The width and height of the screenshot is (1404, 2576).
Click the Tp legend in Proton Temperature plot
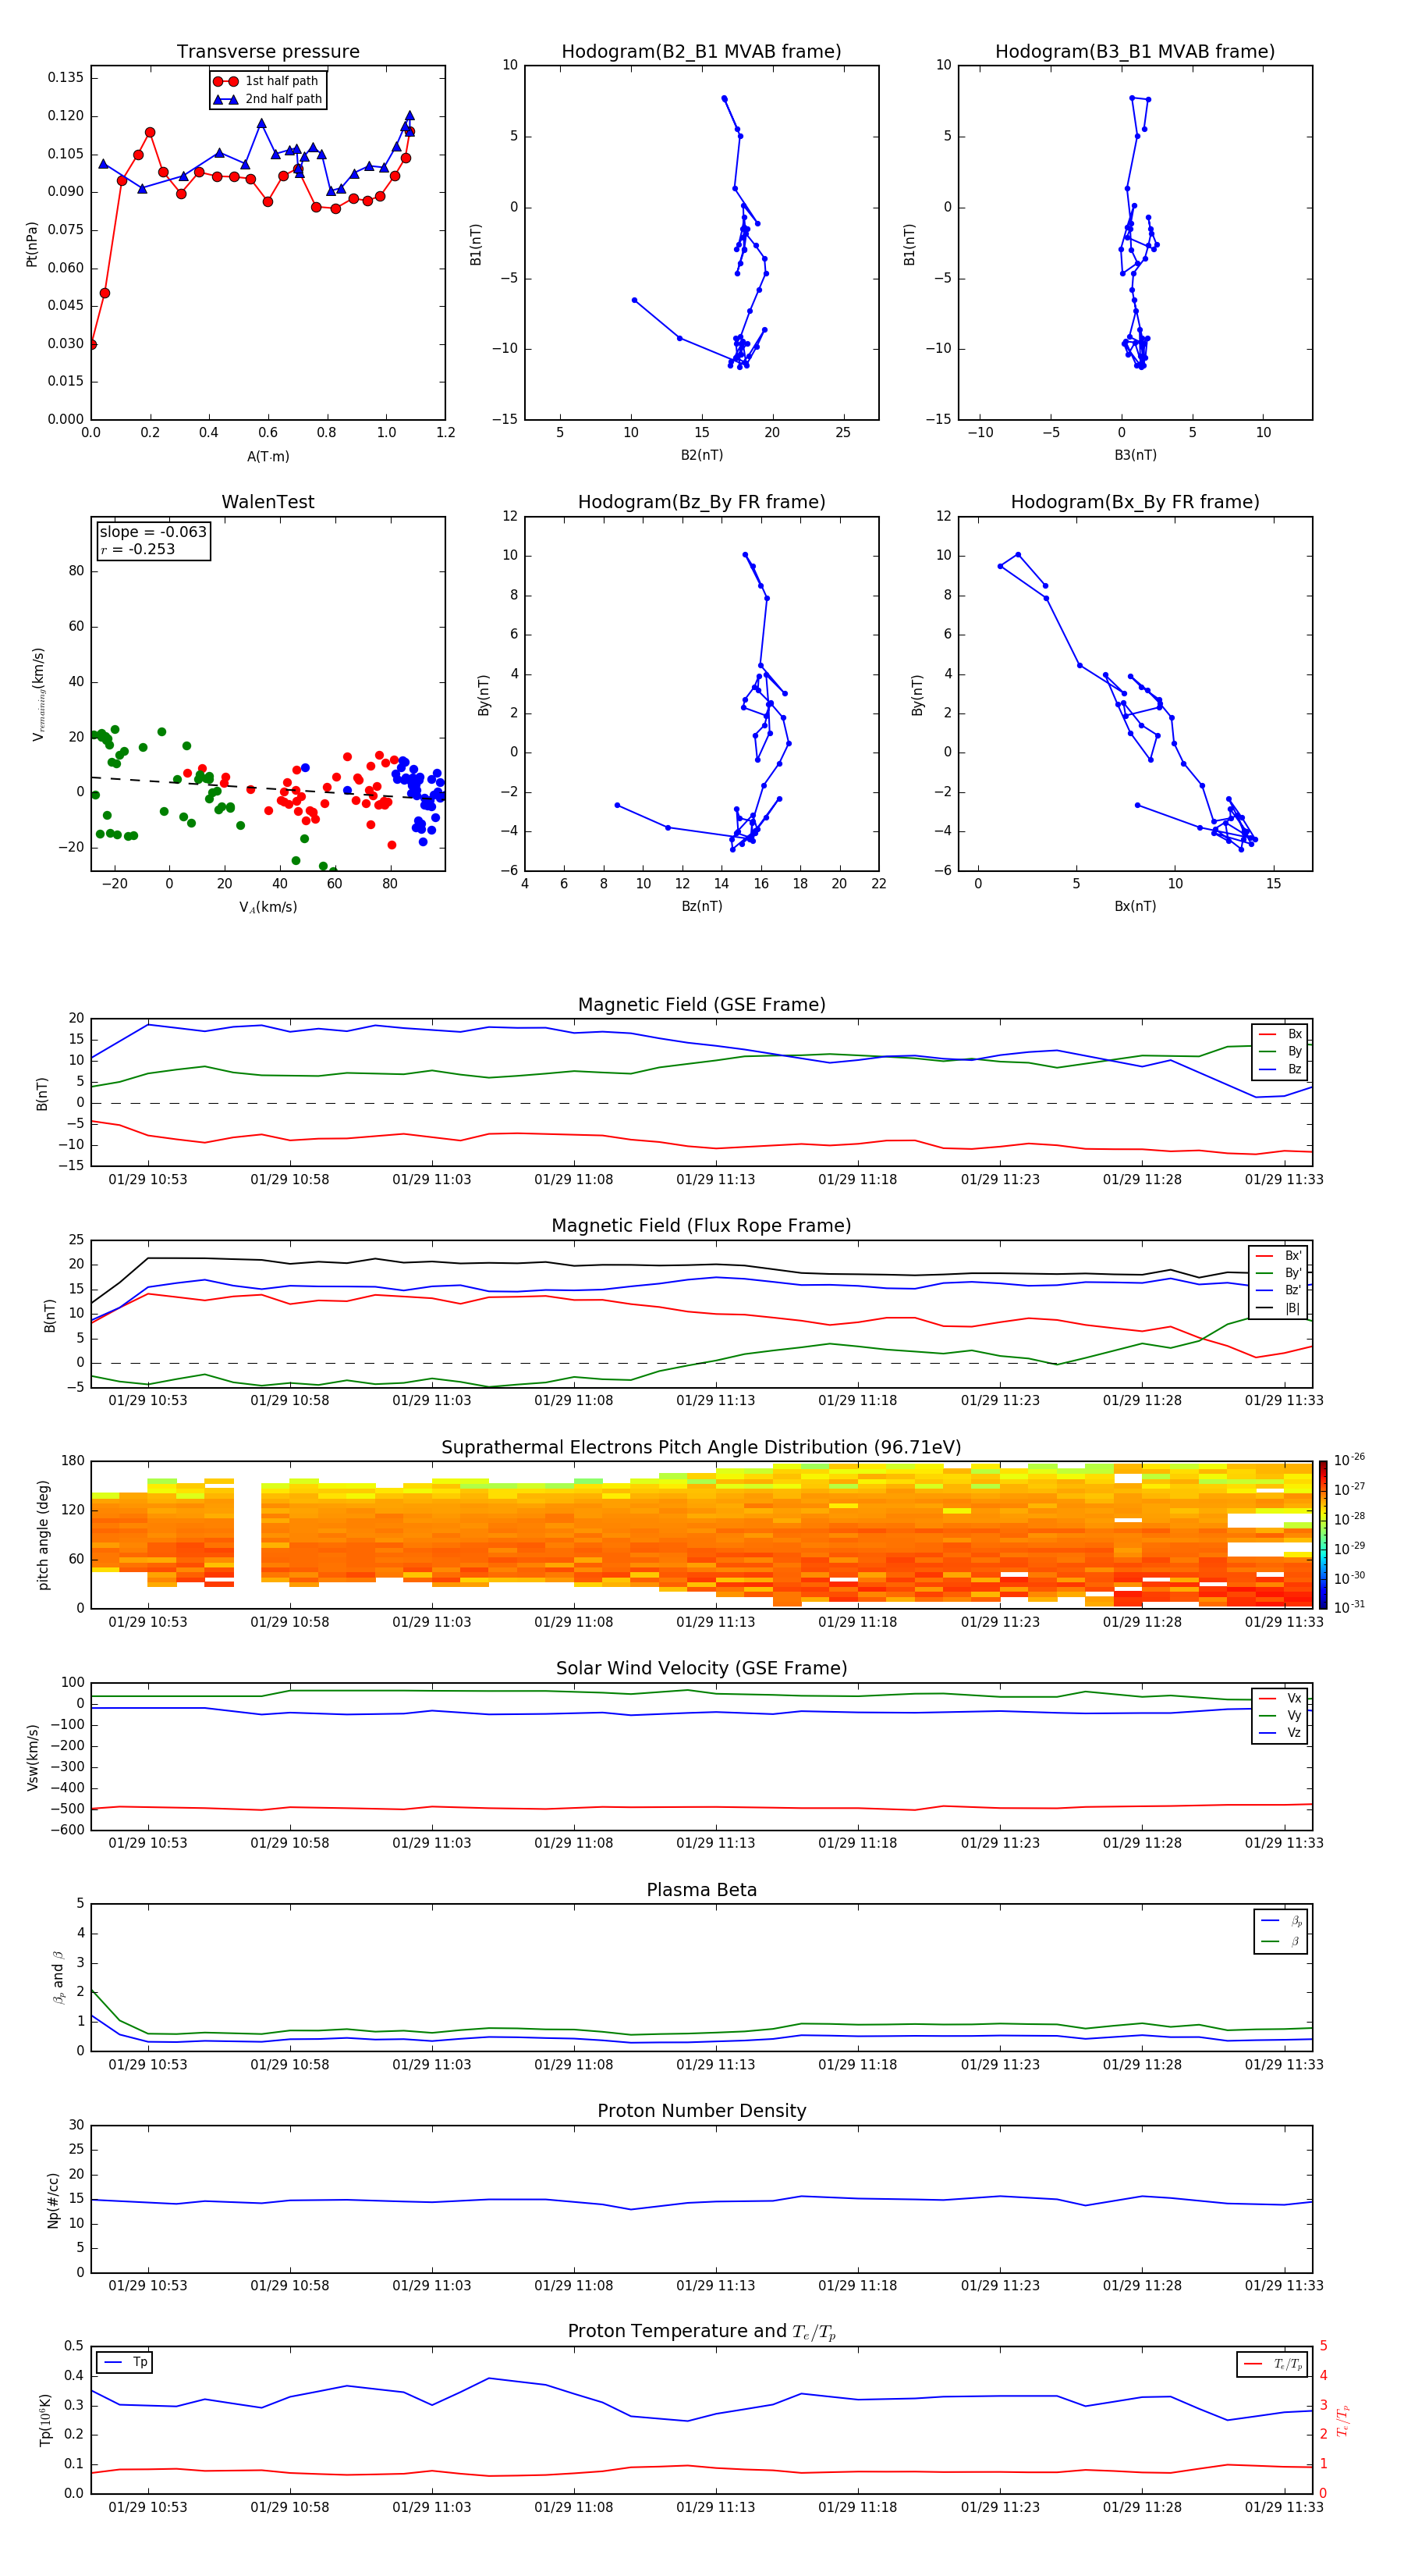tap(125, 2362)
